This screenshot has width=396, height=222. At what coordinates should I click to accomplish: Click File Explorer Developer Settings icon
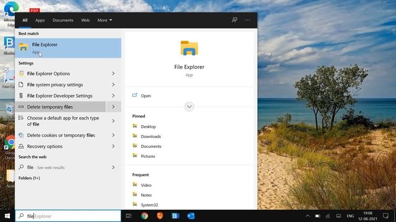pyautogui.click(x=21, y=96)
